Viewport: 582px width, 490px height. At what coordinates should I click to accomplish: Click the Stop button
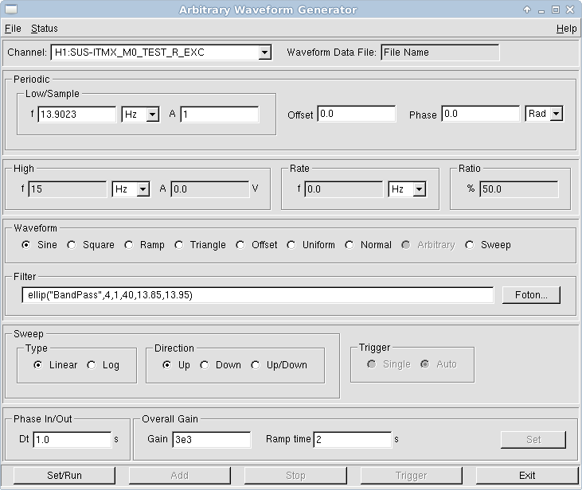pyautogui.click(x=295, y=476)
